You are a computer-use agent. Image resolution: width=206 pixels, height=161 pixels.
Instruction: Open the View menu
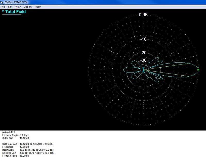point(18,7)
